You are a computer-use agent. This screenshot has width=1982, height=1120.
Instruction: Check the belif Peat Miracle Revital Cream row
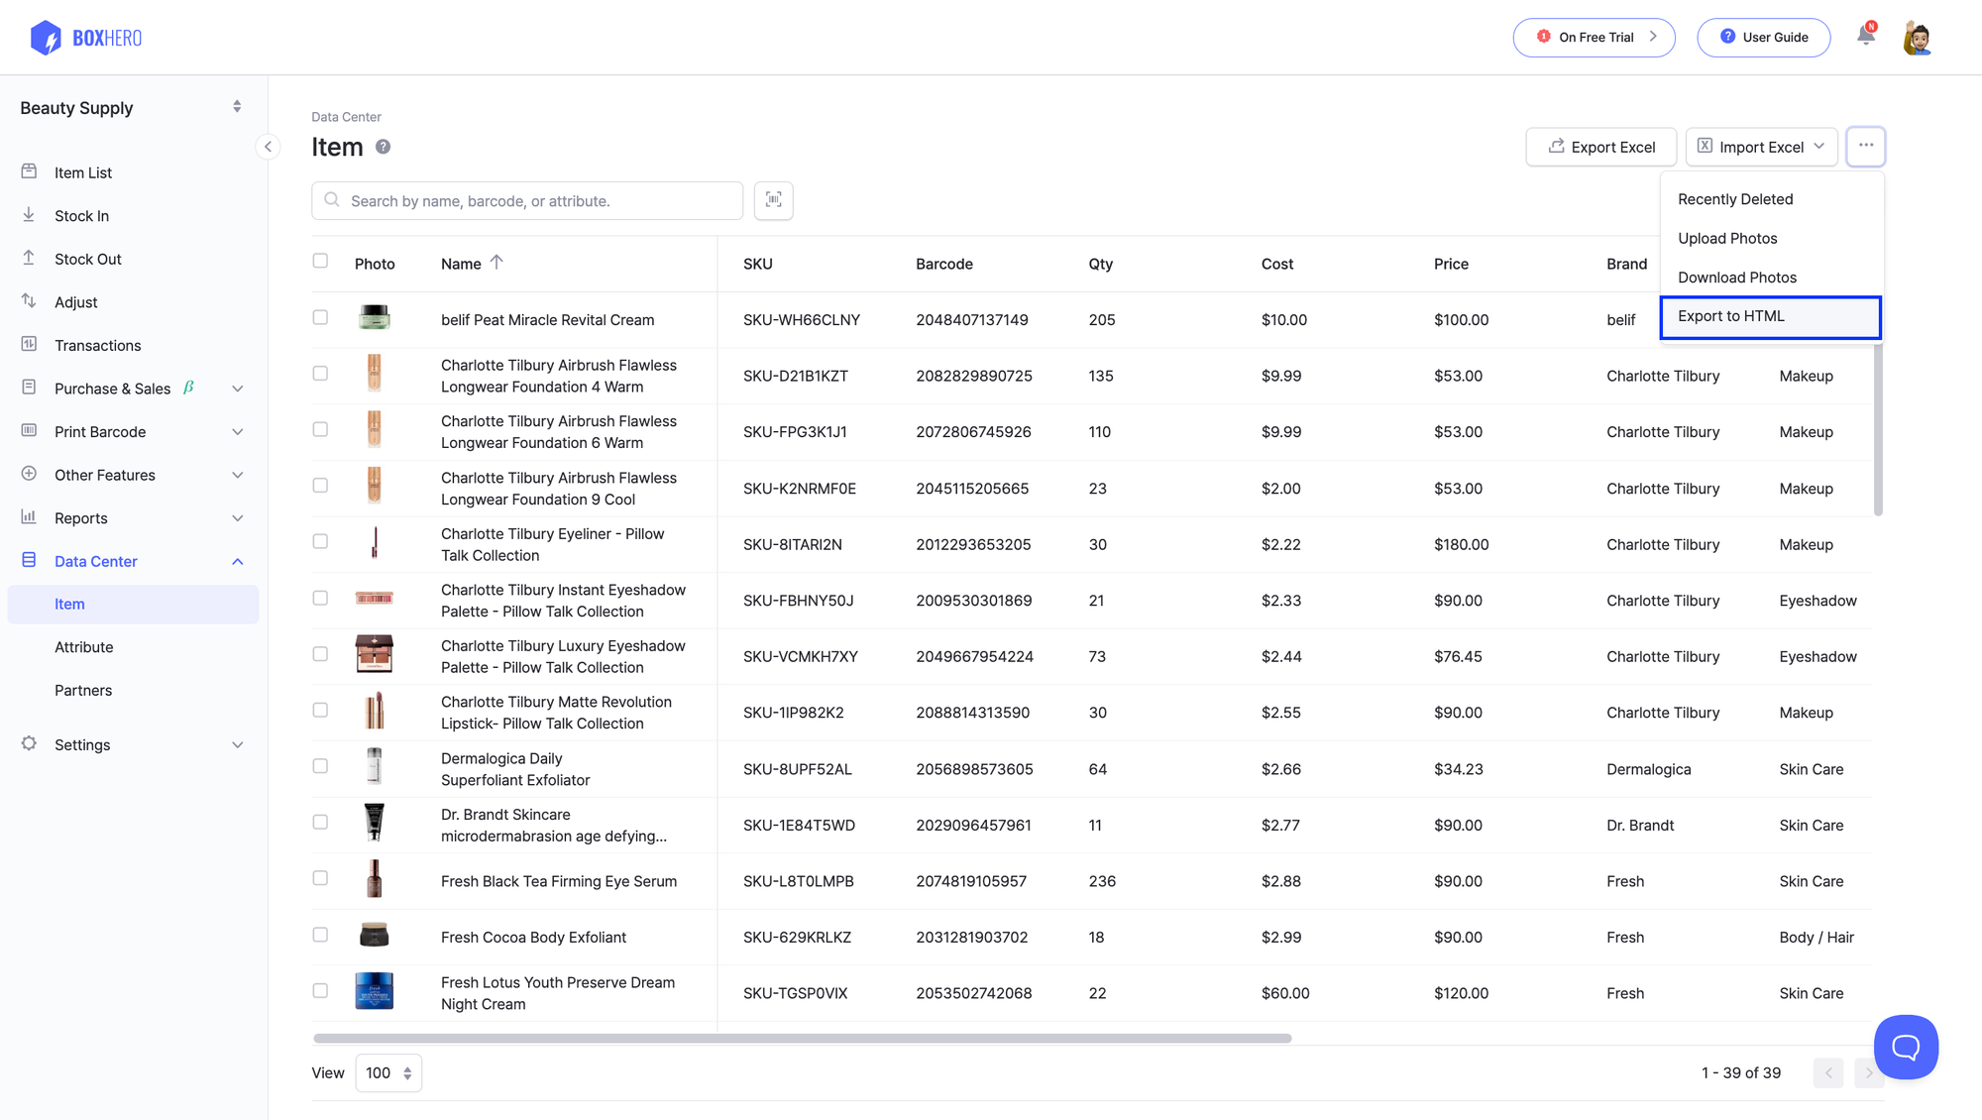click(x=320, y=317)
